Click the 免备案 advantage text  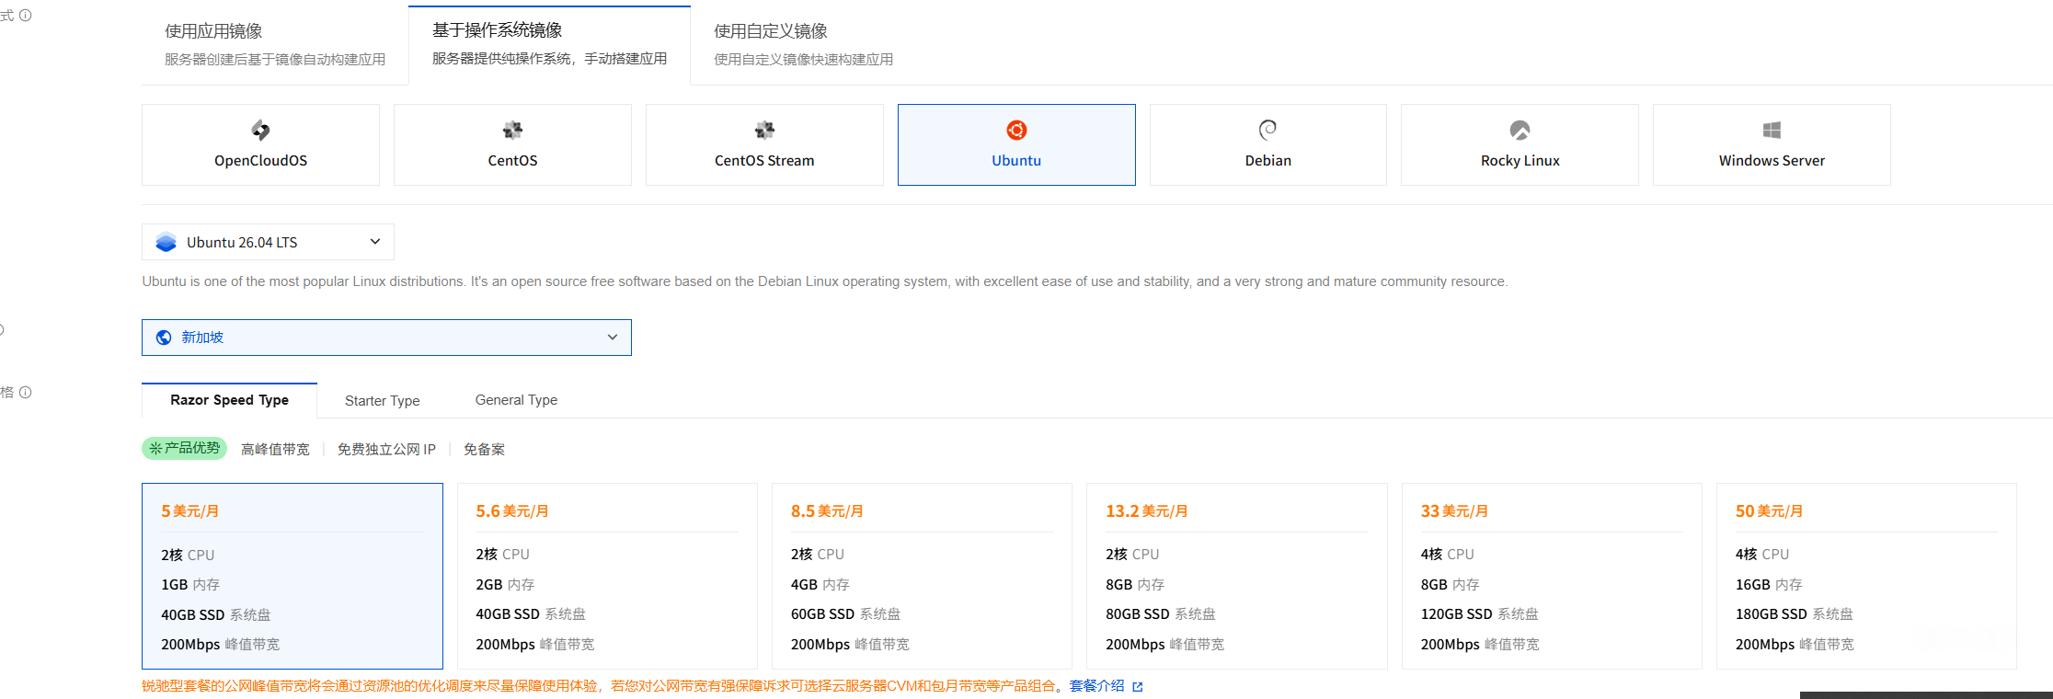484,449
